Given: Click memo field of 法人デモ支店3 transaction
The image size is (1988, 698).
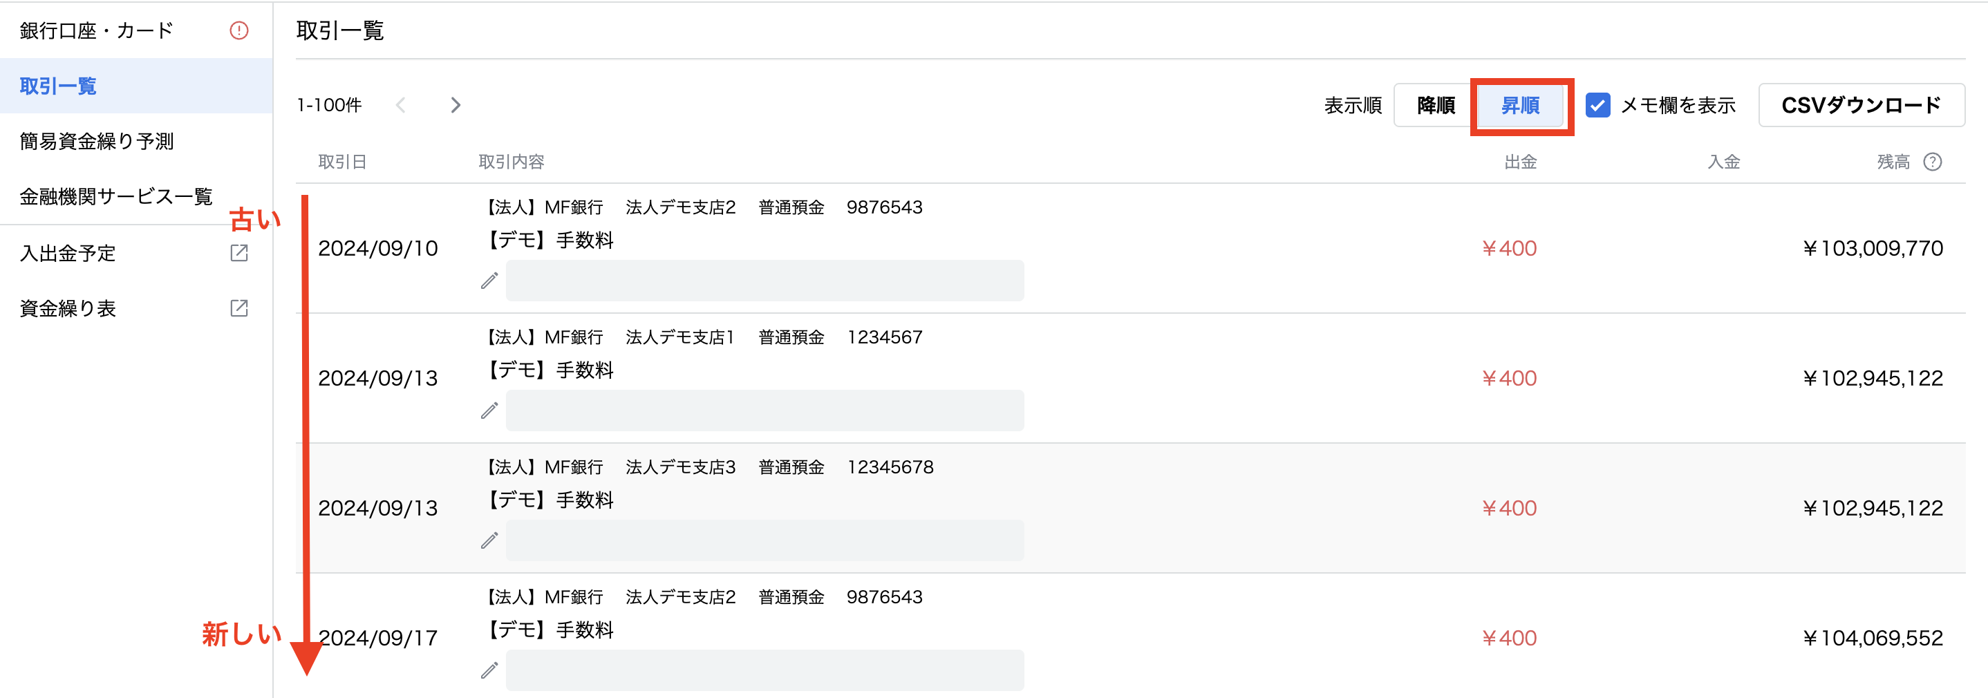Looking at the screenshot, I should point(765,540).
